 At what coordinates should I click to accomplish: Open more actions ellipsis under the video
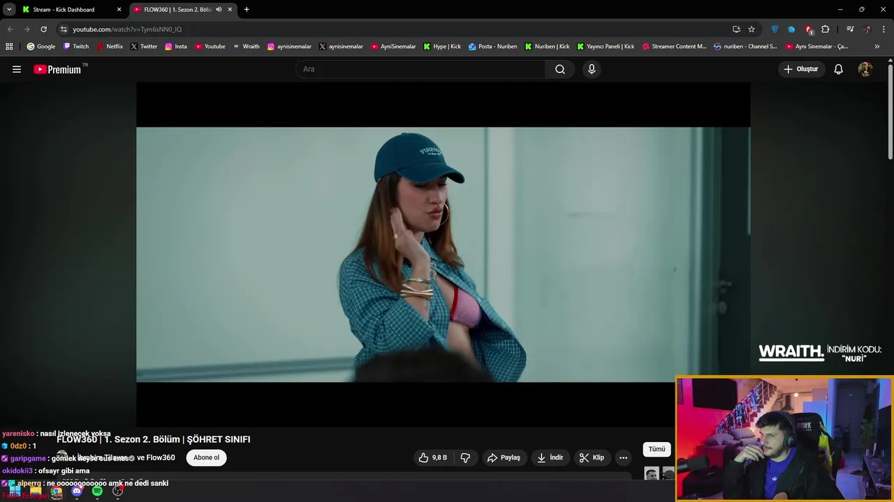pos(623,457)
